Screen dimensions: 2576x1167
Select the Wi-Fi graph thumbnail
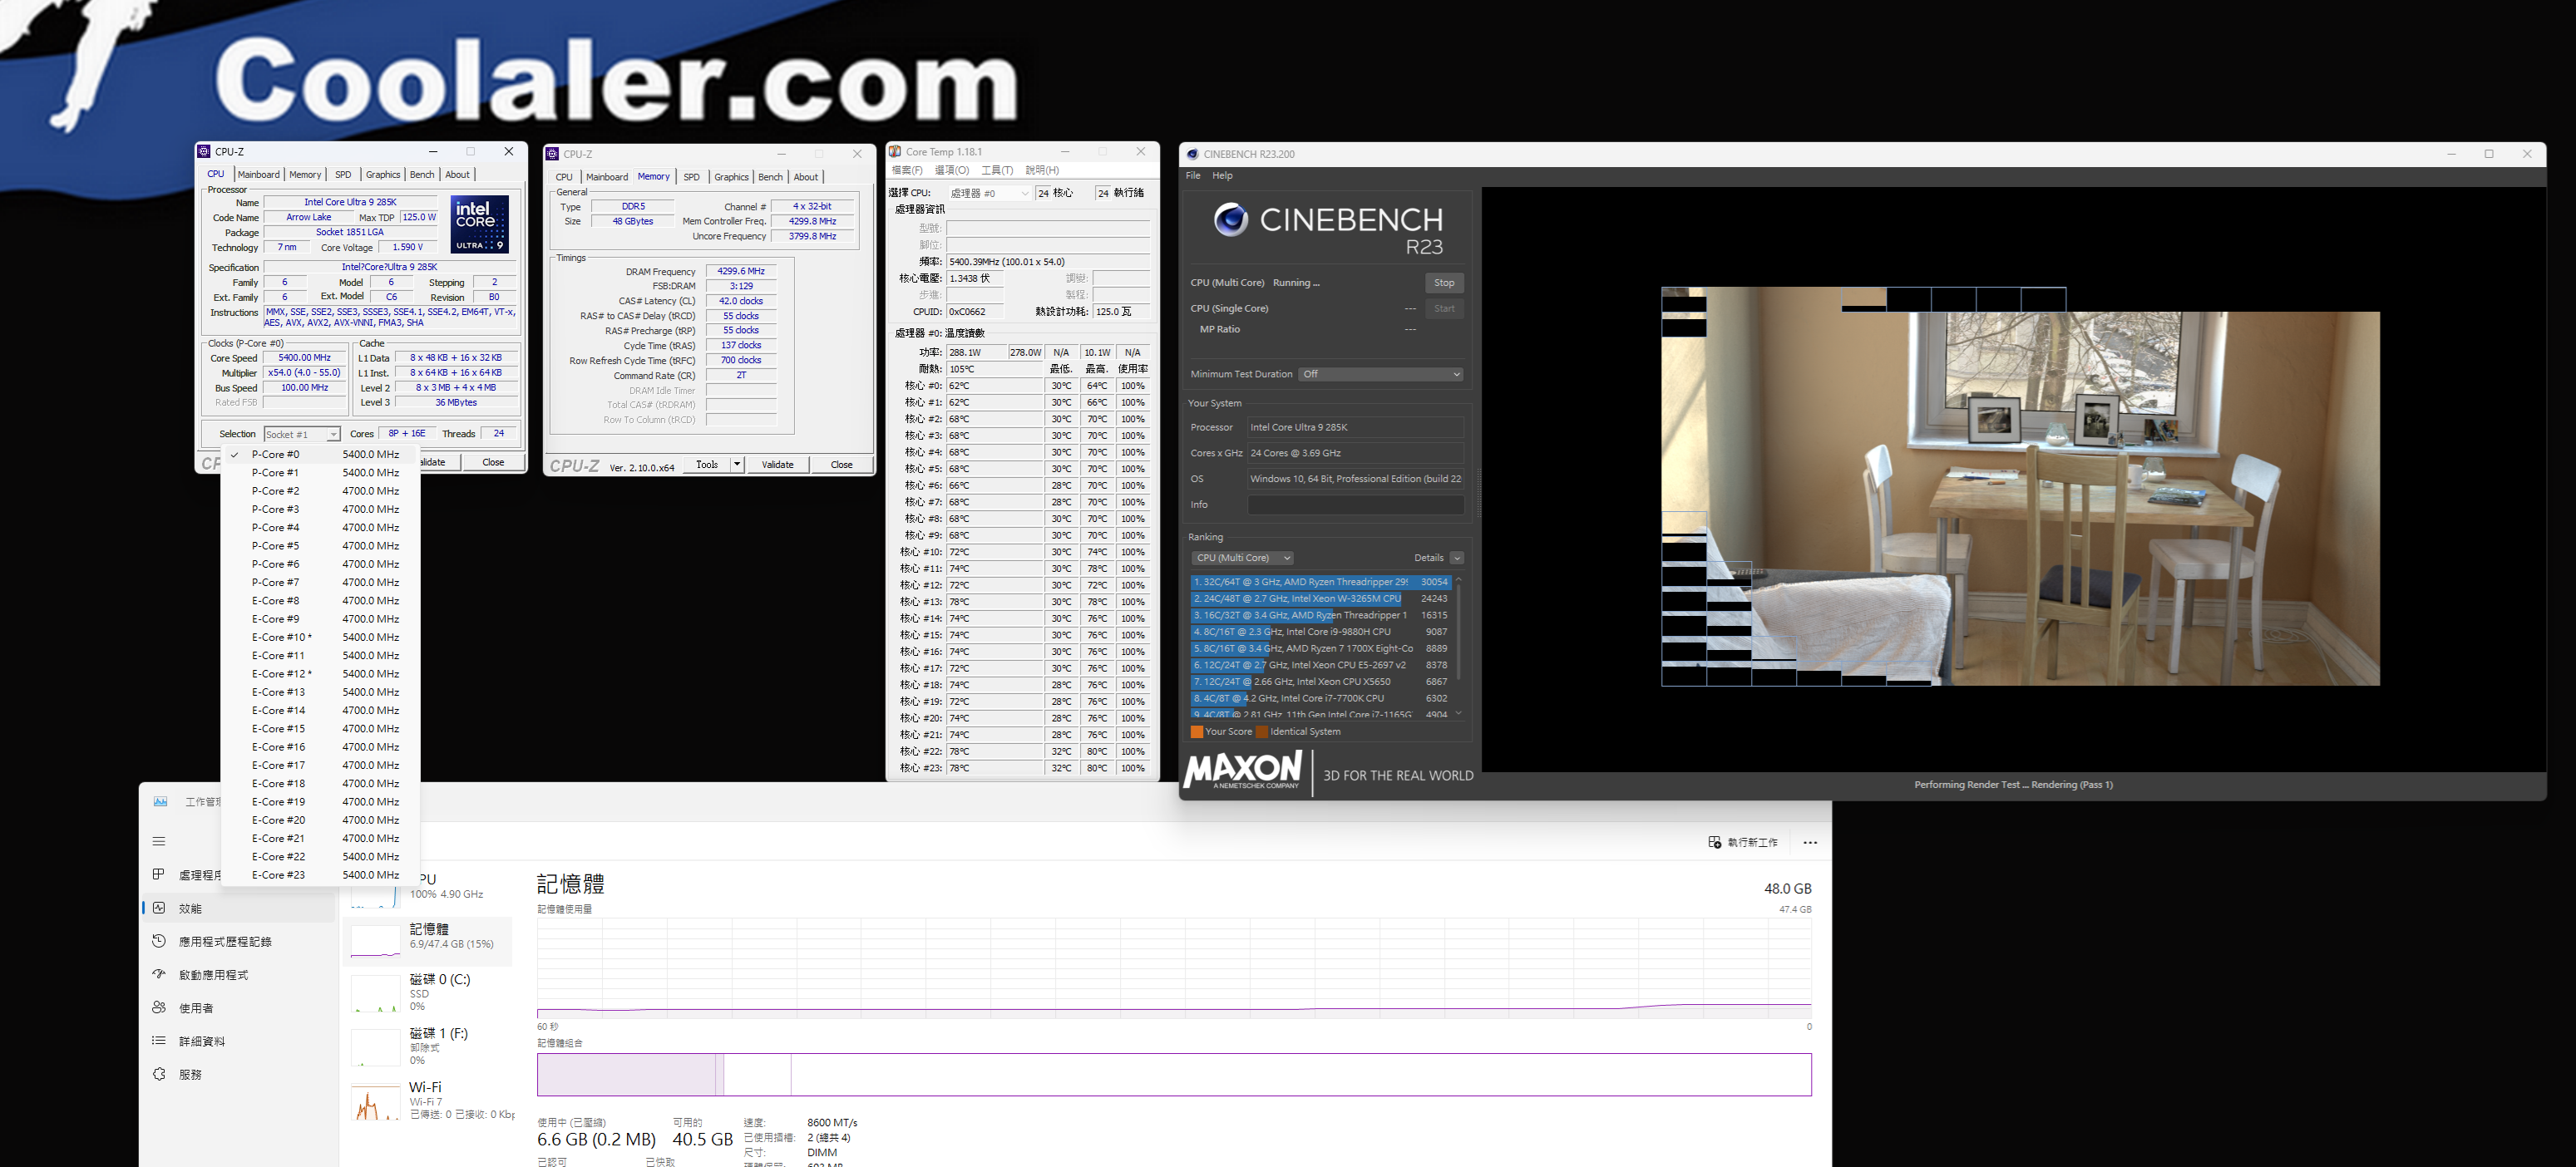click(x=375, y=1101)
